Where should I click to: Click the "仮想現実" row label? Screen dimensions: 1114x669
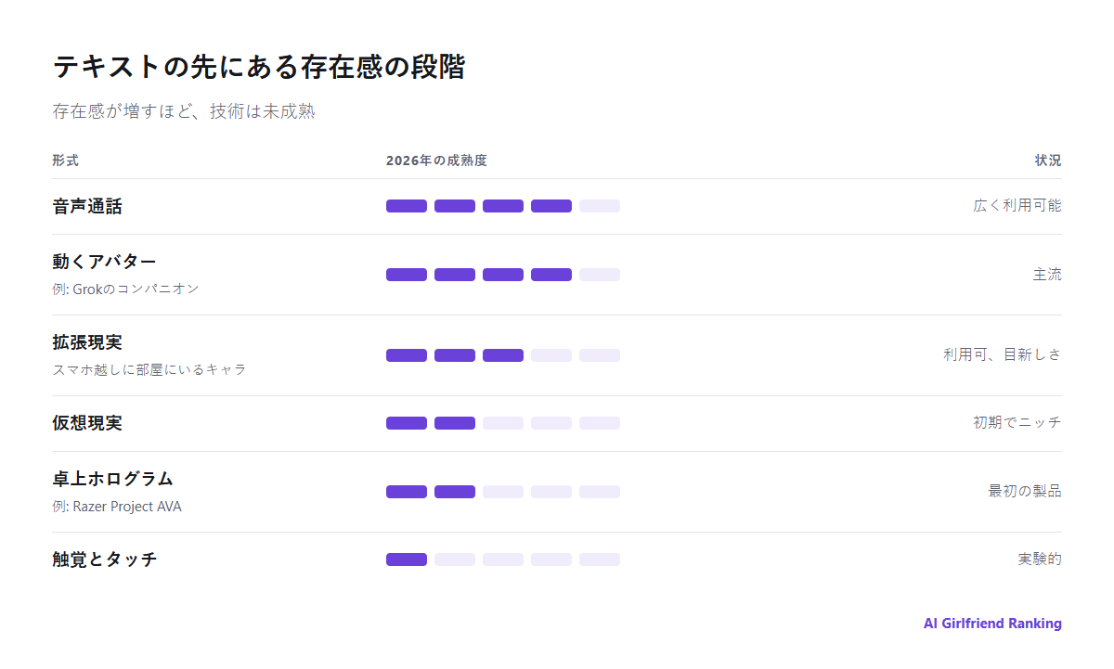[x=87, y=423]
